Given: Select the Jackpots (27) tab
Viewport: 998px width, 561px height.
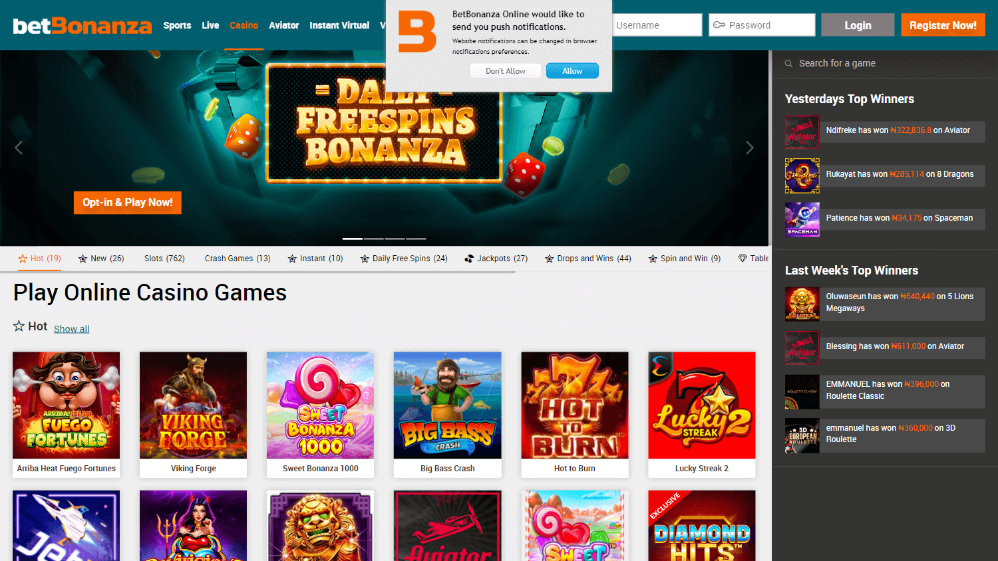Looking at the screenshot, I should tap(496, 259).
